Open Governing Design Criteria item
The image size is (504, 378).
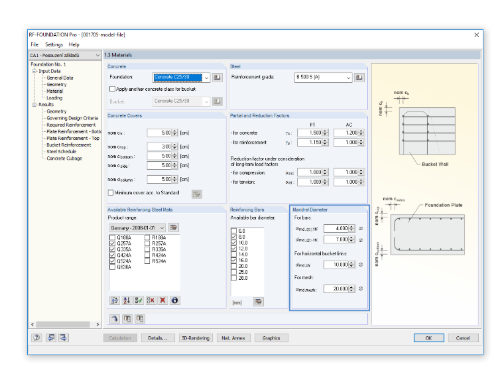tap(72, 118)
